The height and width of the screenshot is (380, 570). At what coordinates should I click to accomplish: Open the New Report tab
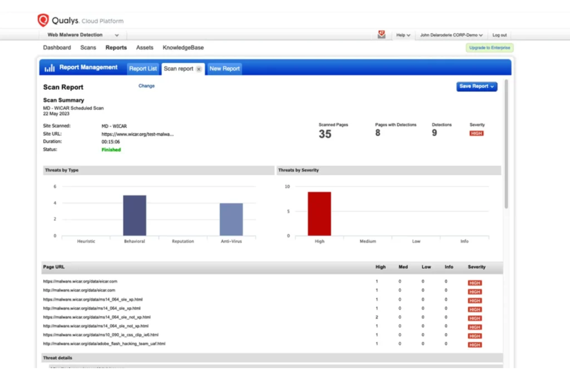tap(225, 69)
